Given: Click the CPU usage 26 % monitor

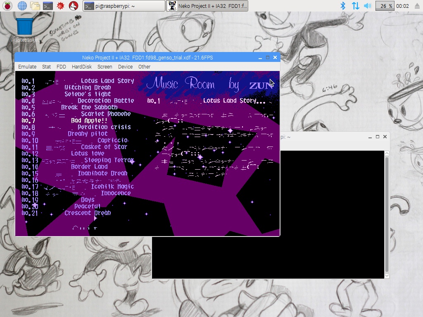Looking at the screenshot, I should (385, 6).
